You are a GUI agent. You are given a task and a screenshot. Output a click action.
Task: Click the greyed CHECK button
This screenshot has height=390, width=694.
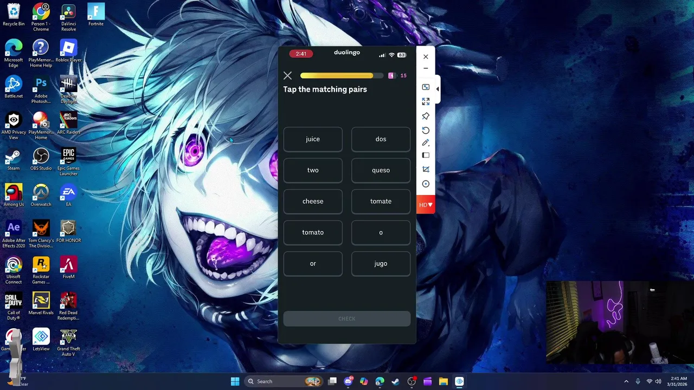[x=347, y=318]
